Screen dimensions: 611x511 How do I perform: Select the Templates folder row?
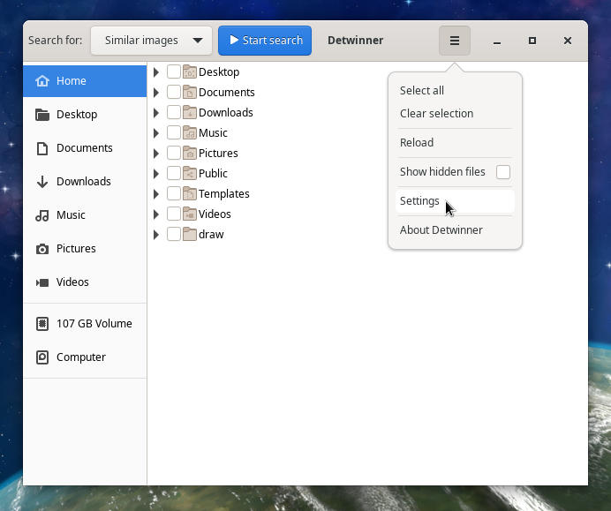pyautogui.click(x=223, y=194)
